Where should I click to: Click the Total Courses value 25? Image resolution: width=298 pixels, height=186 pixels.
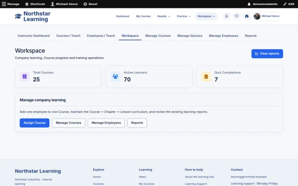point(36,79)
